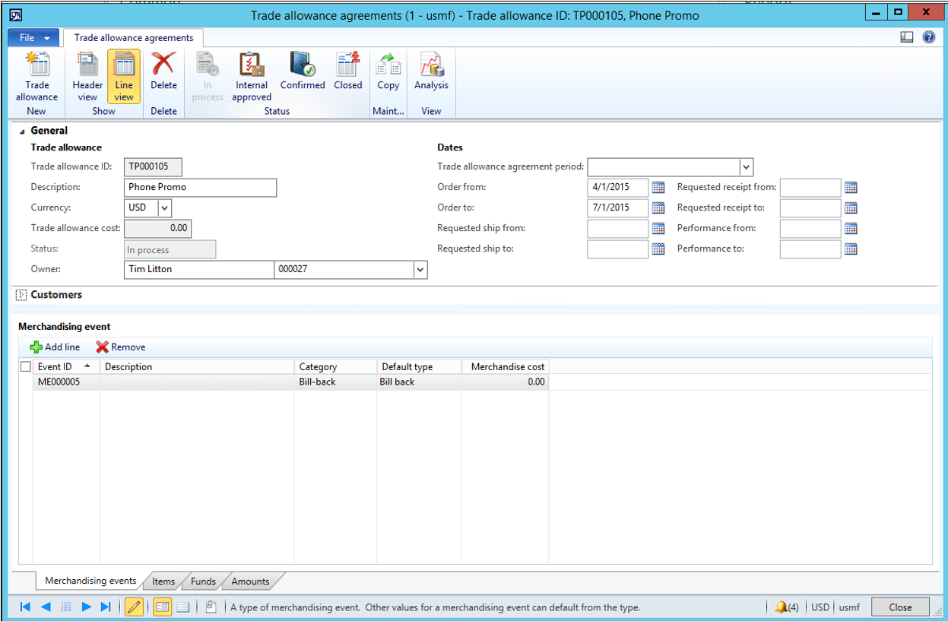948x621 pixels.
Task: Open the Trade allowance agreement period dropdown
Action: (x=746, y=166)
